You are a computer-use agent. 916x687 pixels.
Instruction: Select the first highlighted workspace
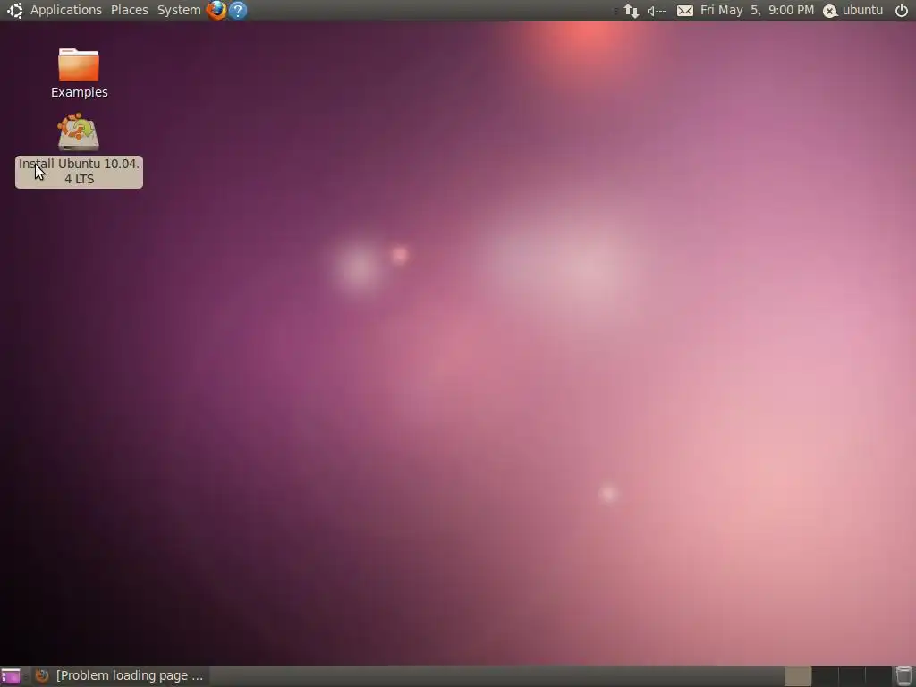(798, 676)
